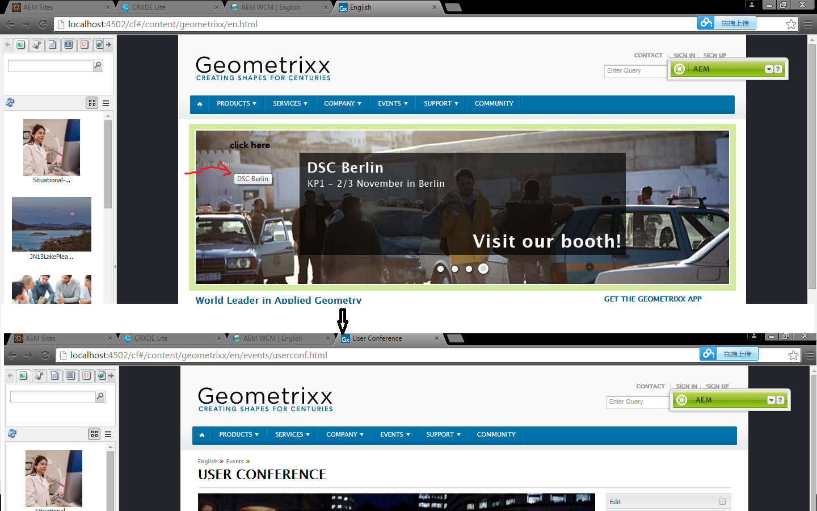
Task: Open S7 Scene7 tab in English window finder
Action: (85, 45)
